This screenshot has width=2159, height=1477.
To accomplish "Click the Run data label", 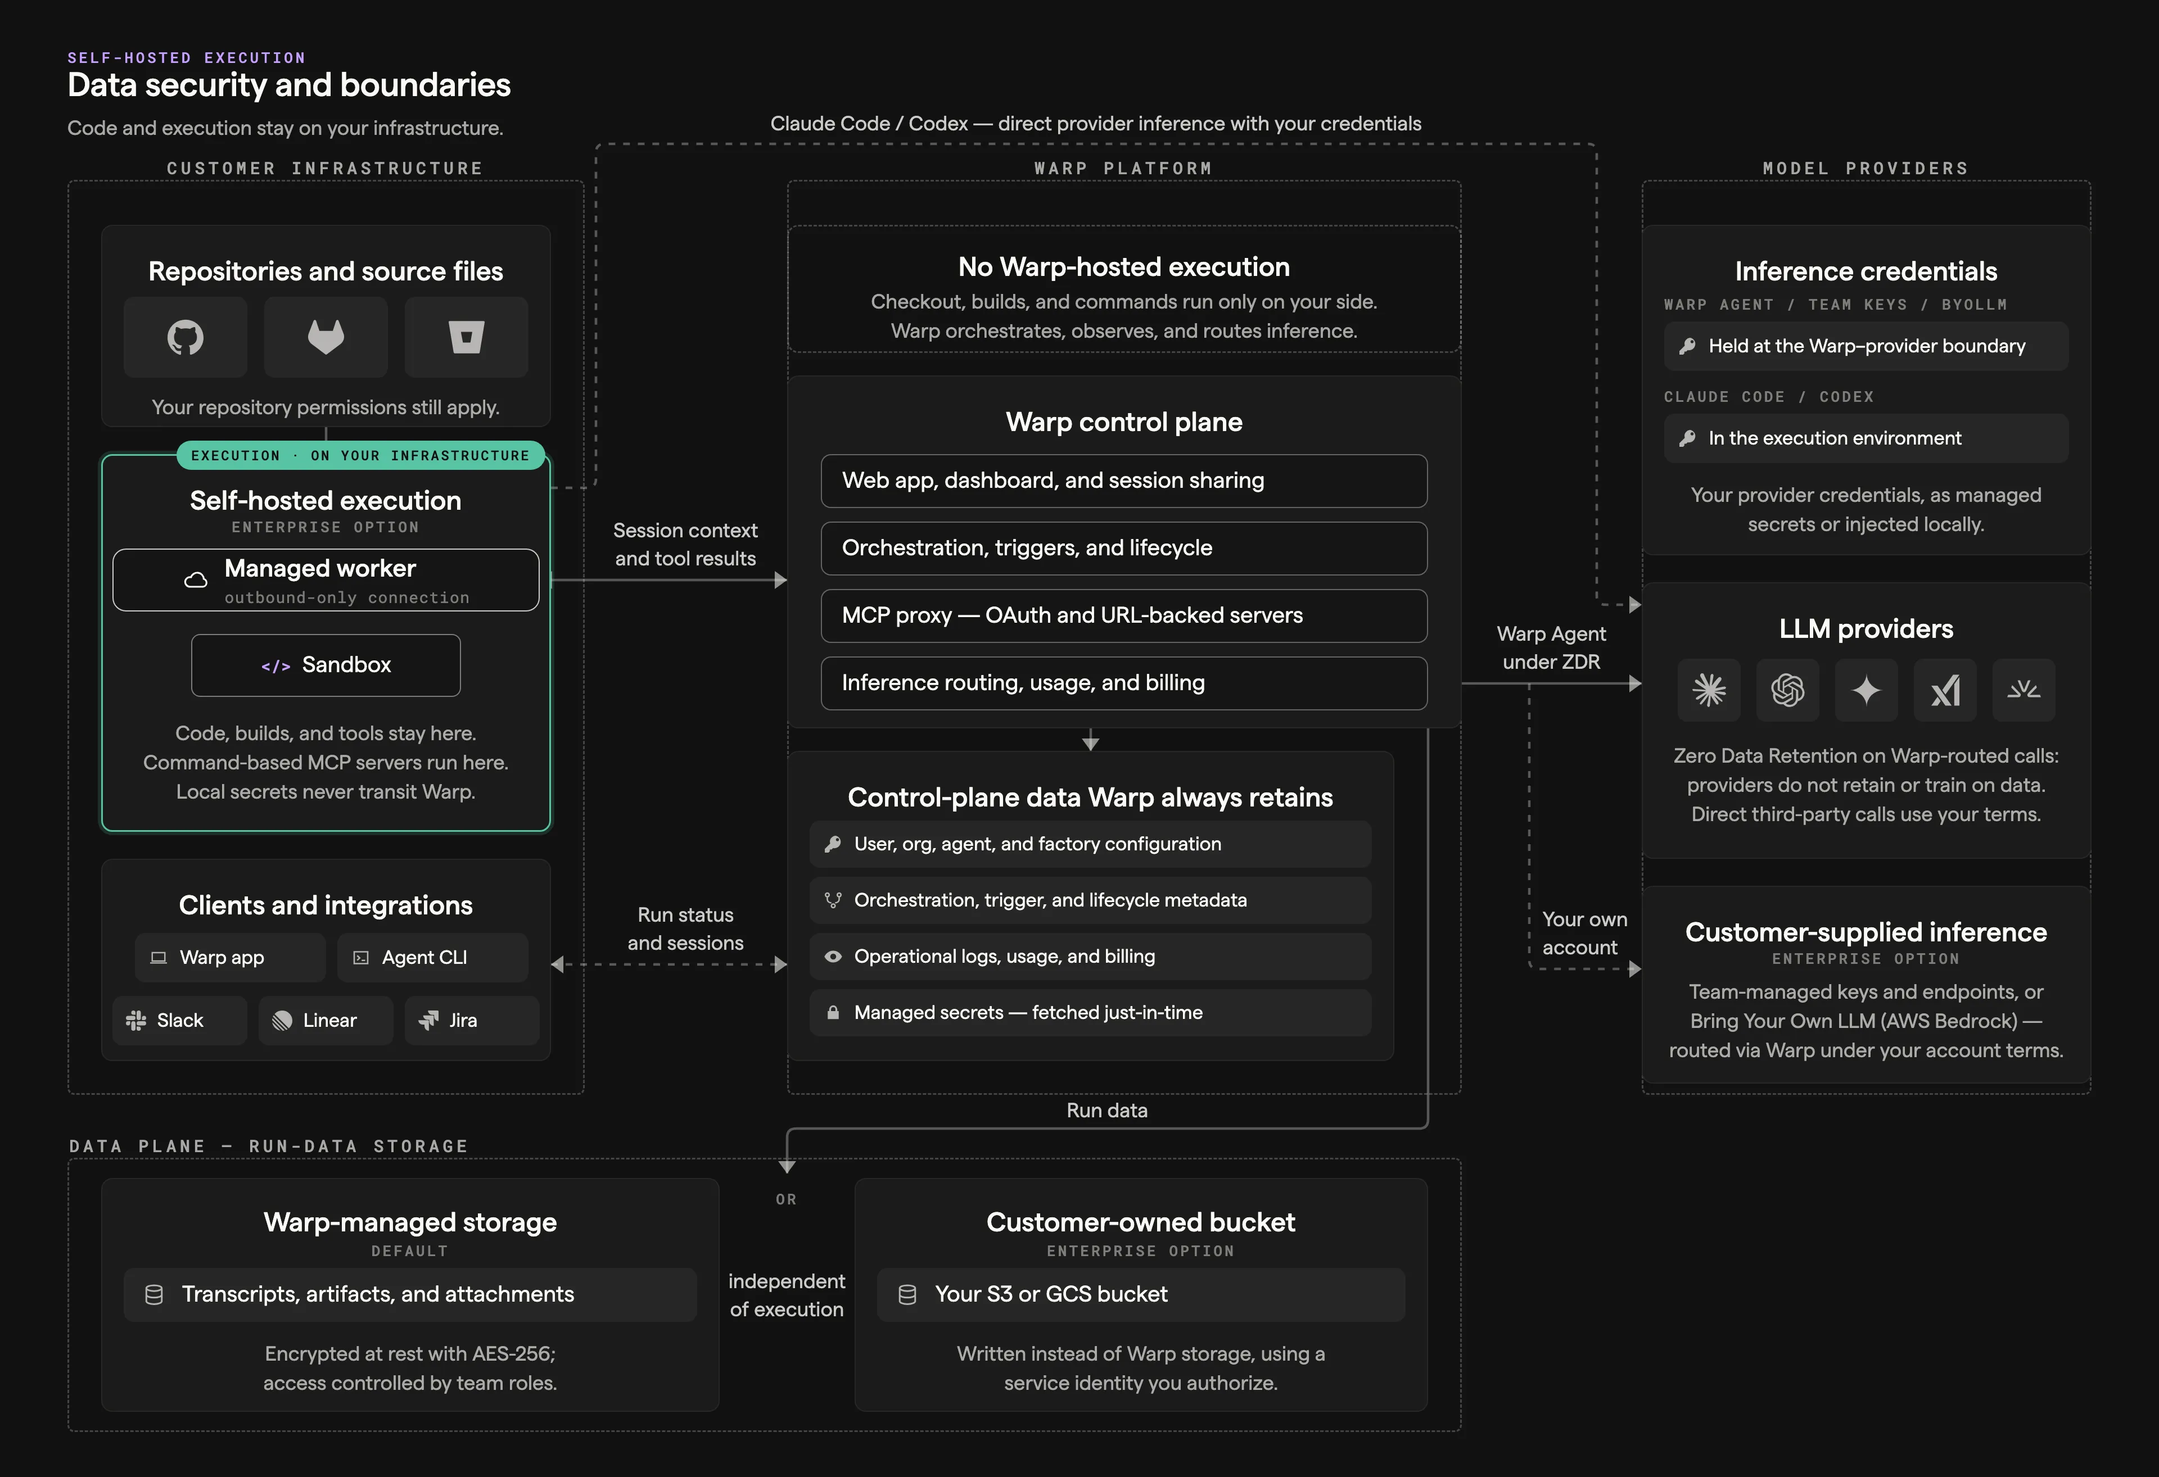I will (x=1108, y=1111).
